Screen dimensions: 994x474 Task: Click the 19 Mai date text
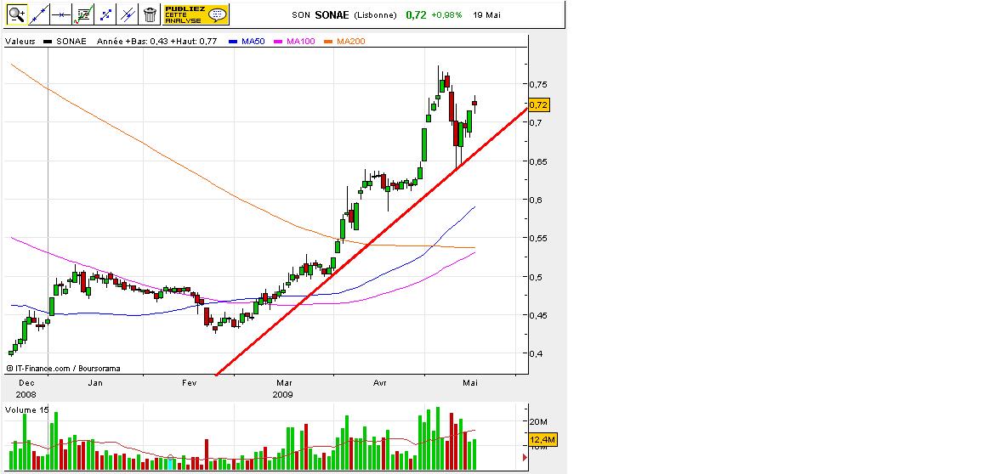(487, 14)
